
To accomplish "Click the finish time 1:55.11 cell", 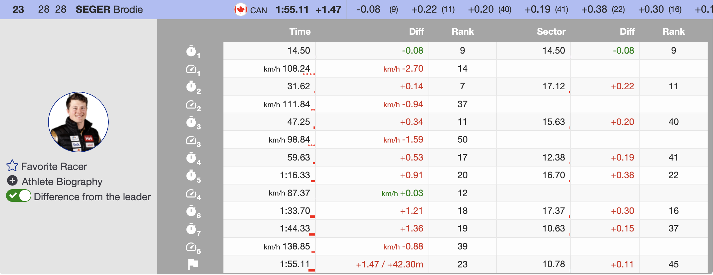I will [x=294, y=264].
